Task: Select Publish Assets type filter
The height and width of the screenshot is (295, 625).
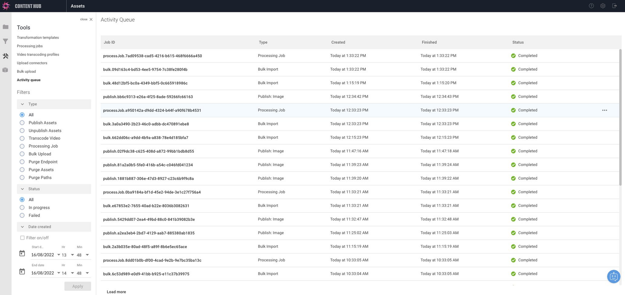Action: point(22,123)
